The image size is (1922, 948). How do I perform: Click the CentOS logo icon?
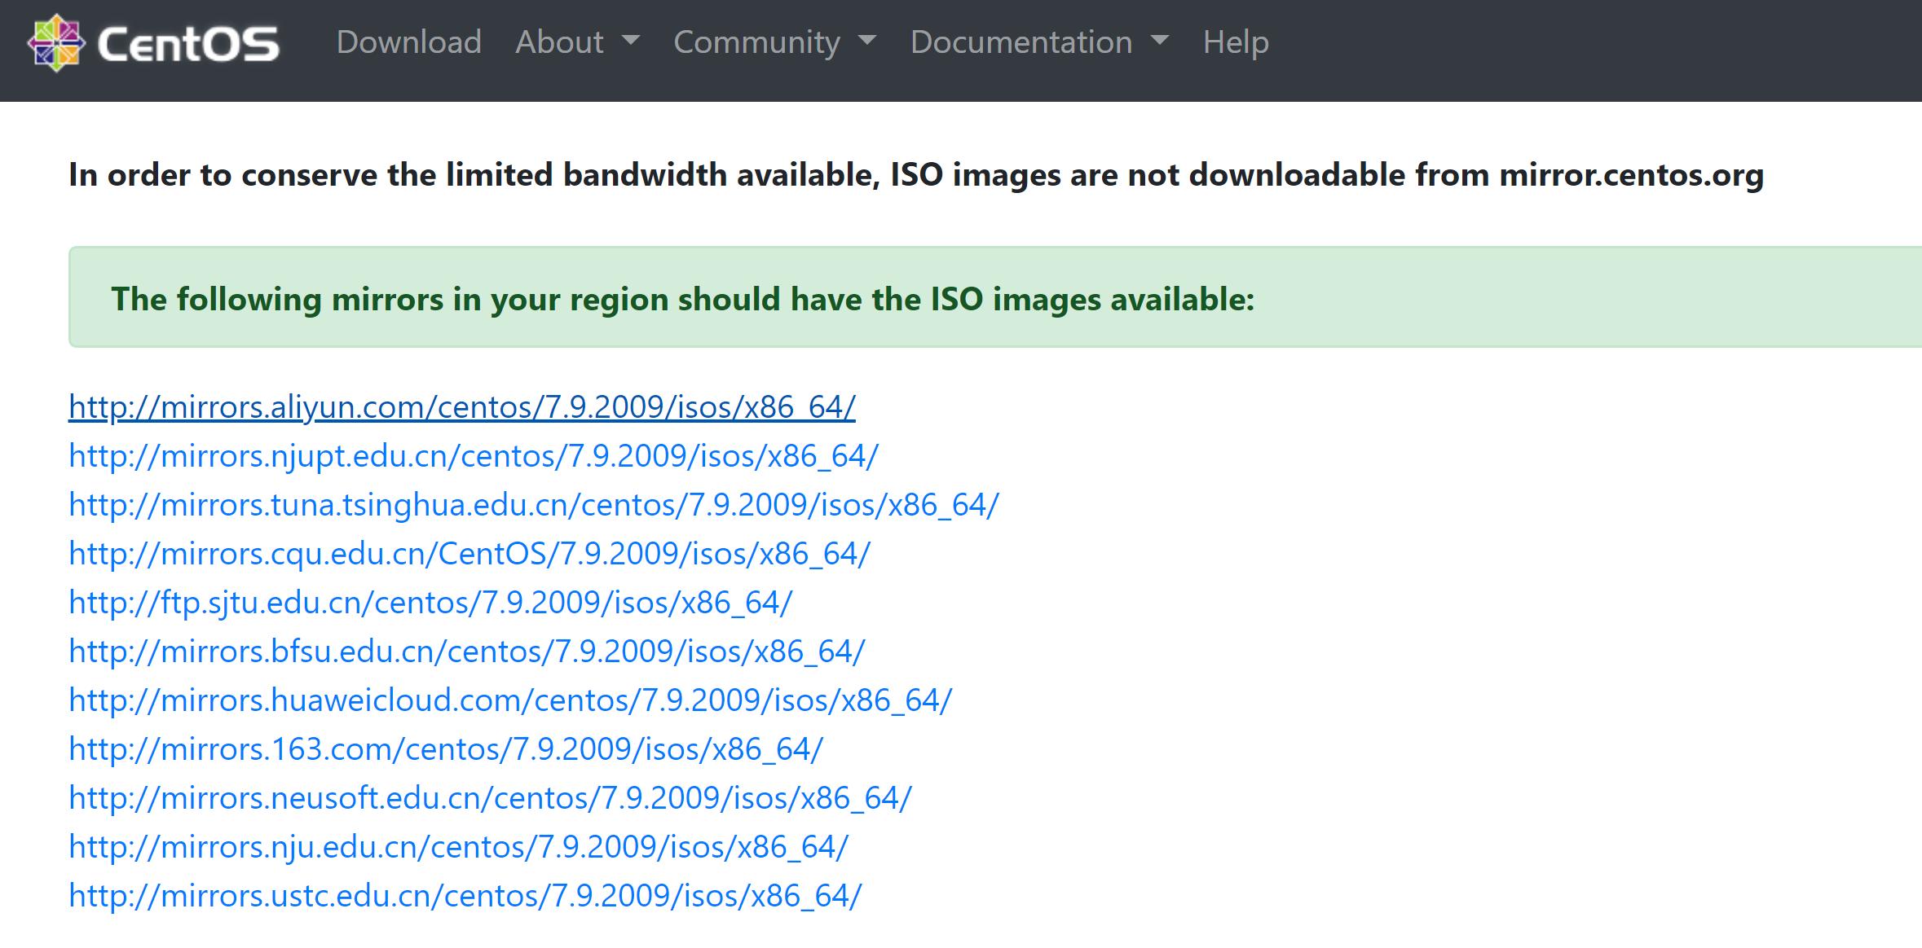55,41
